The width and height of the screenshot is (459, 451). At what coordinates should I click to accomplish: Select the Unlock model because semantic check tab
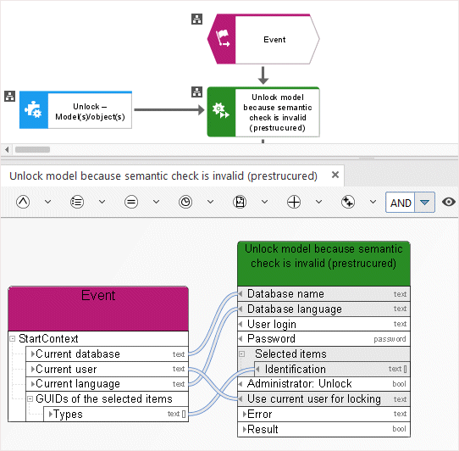[x=163, y=176]
